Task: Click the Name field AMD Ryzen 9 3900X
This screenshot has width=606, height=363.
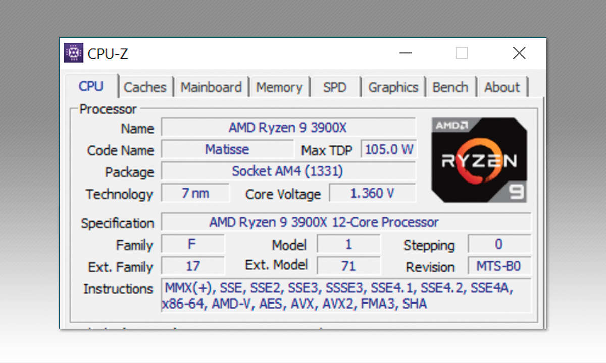Action: [288, 128]
